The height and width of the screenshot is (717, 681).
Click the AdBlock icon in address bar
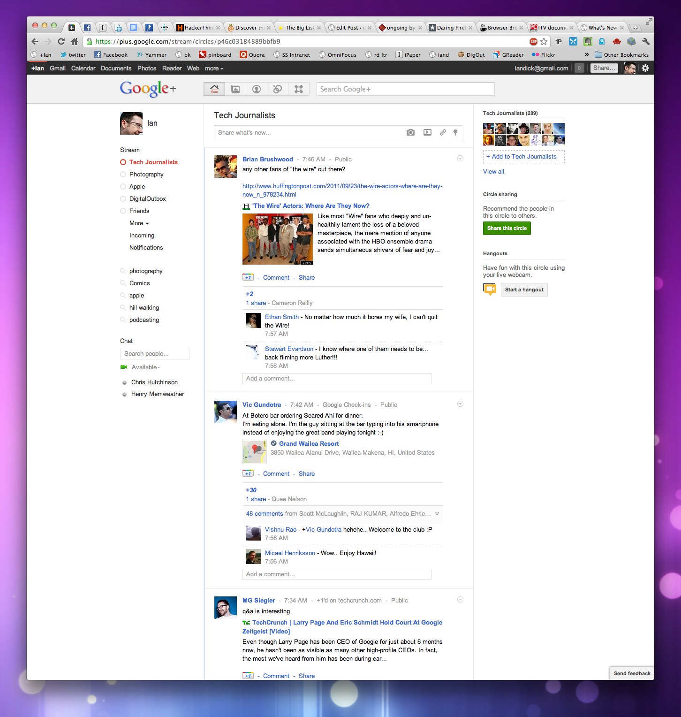coord(533,41)
